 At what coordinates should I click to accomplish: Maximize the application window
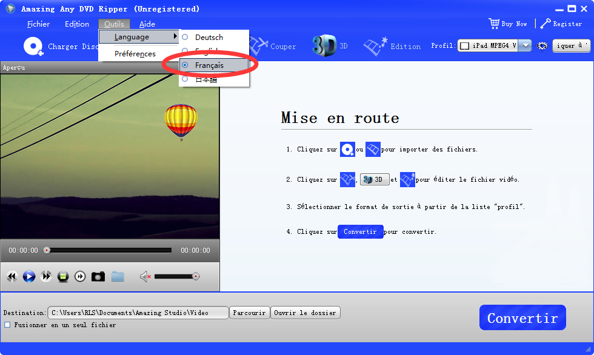pyautogui.click(x=572, y=8)
